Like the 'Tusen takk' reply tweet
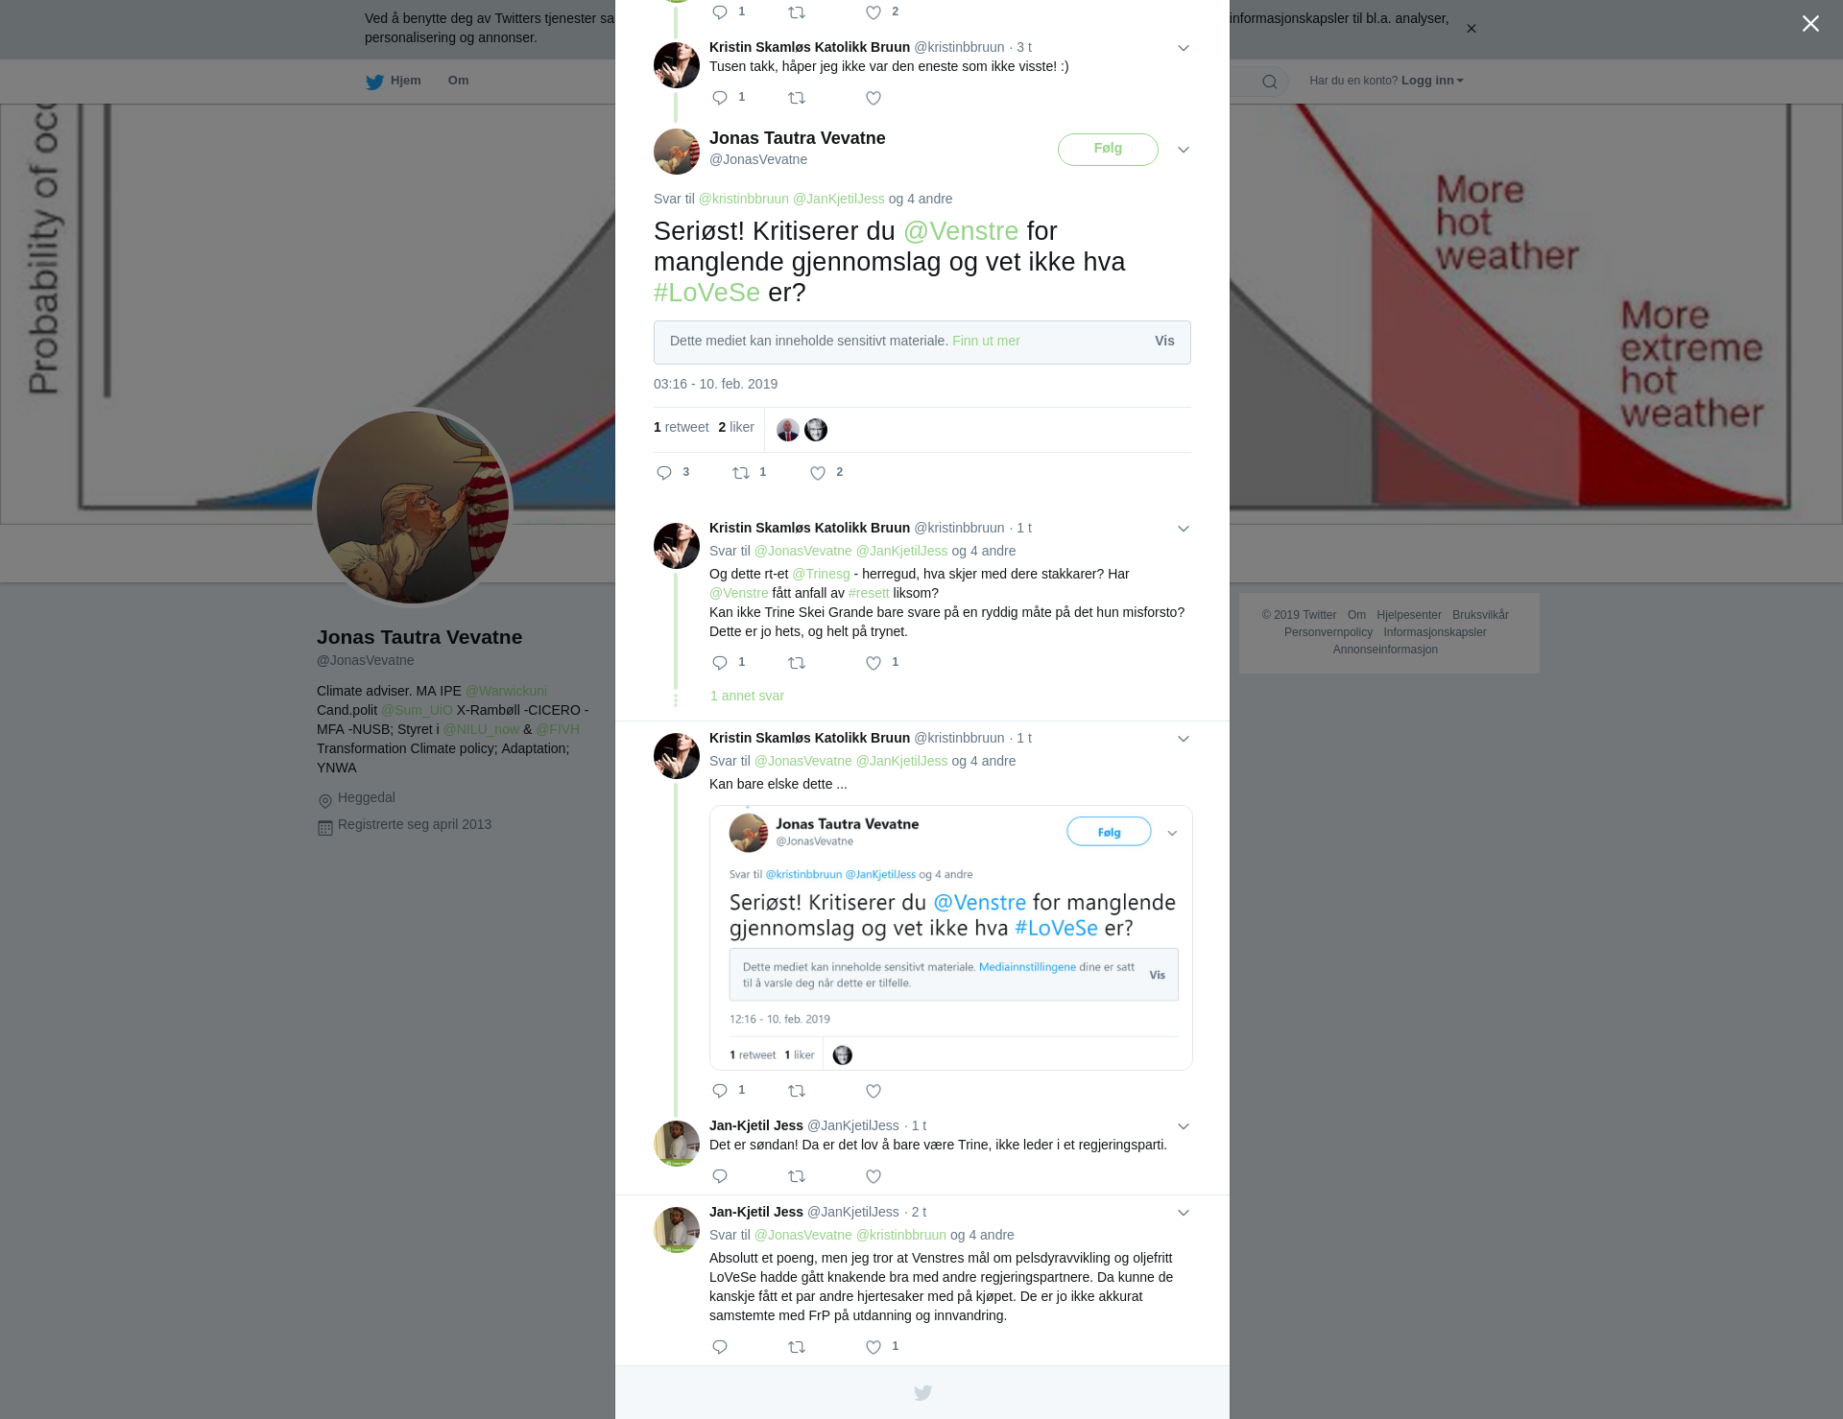Screen dimensions: 1843x1419 tap(874, 98)
